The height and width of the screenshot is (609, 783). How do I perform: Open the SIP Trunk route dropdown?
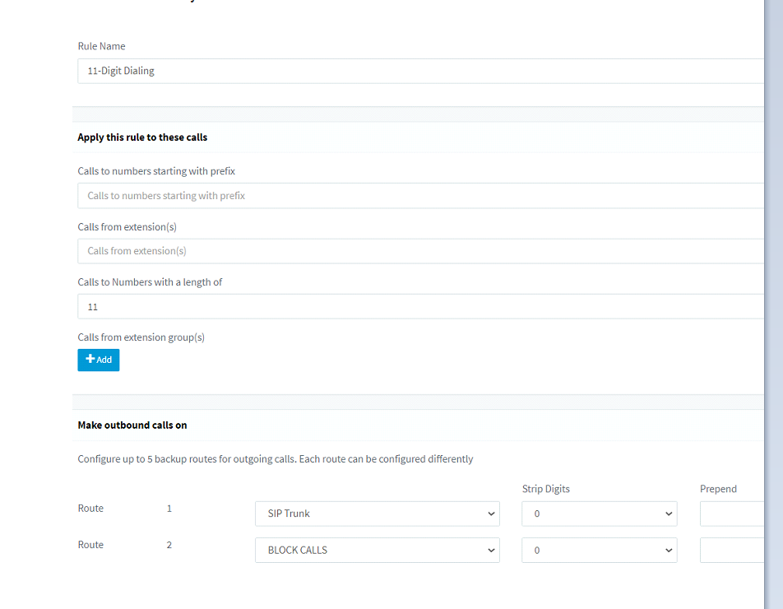[377, 514]
